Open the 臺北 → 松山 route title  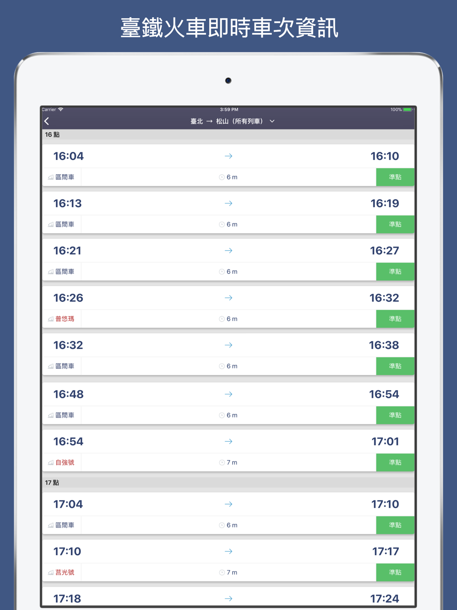coord(226,121)
